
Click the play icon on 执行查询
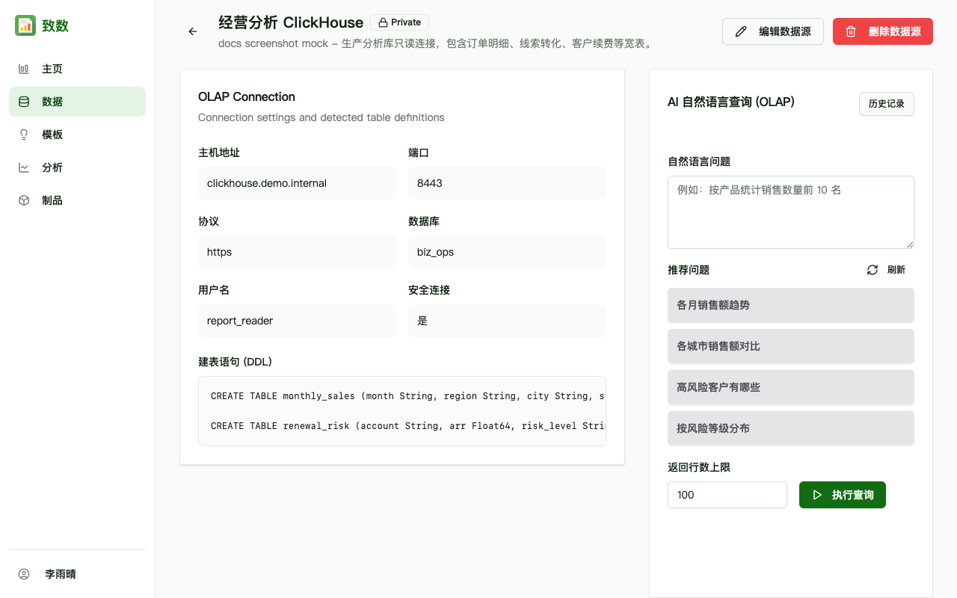pos(817,495)
